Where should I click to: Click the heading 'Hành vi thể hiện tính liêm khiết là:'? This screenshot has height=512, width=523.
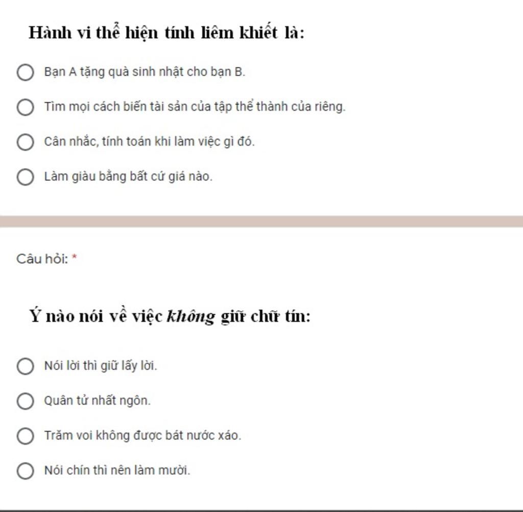(x=167, y=33)
